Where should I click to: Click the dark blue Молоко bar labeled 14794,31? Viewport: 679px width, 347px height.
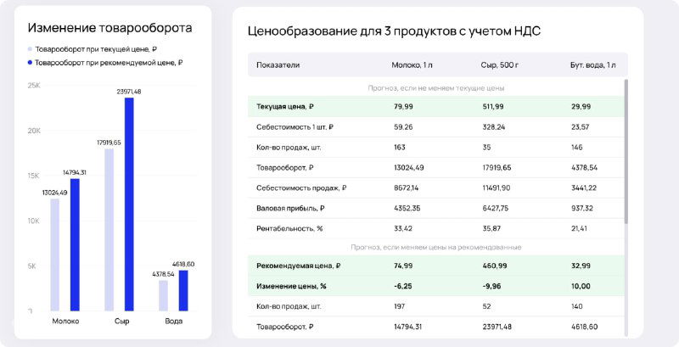click(75, 244)
